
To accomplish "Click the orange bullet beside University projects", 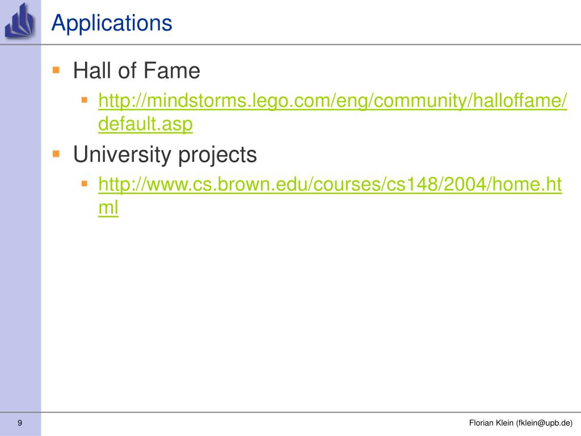I will (x=56, y=153).
